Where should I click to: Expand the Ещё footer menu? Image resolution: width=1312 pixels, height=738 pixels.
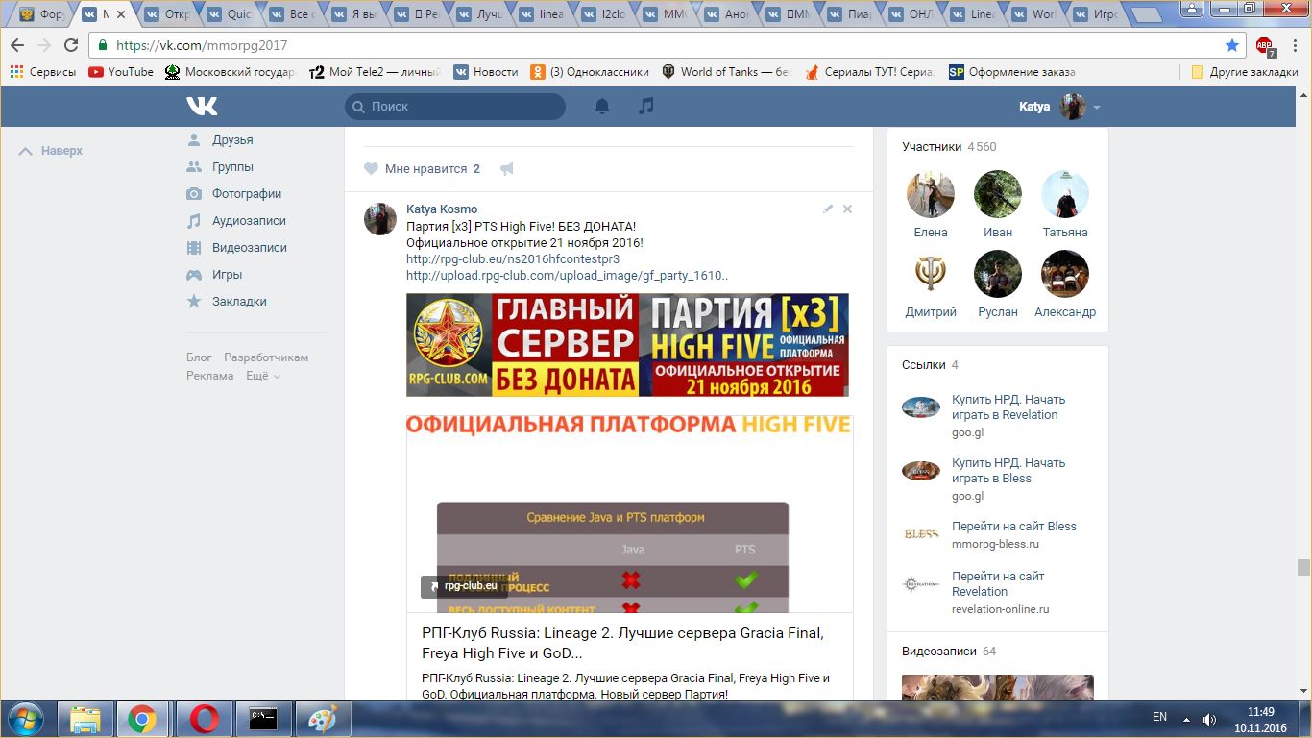(262, 376)
